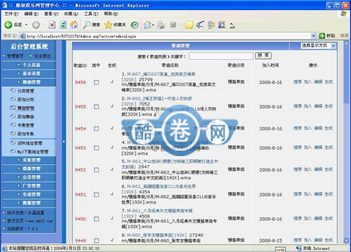This screenshot has height=252, width=351.
Task: Expand the 个人信息 sidebar section
Action: (29, 65)
